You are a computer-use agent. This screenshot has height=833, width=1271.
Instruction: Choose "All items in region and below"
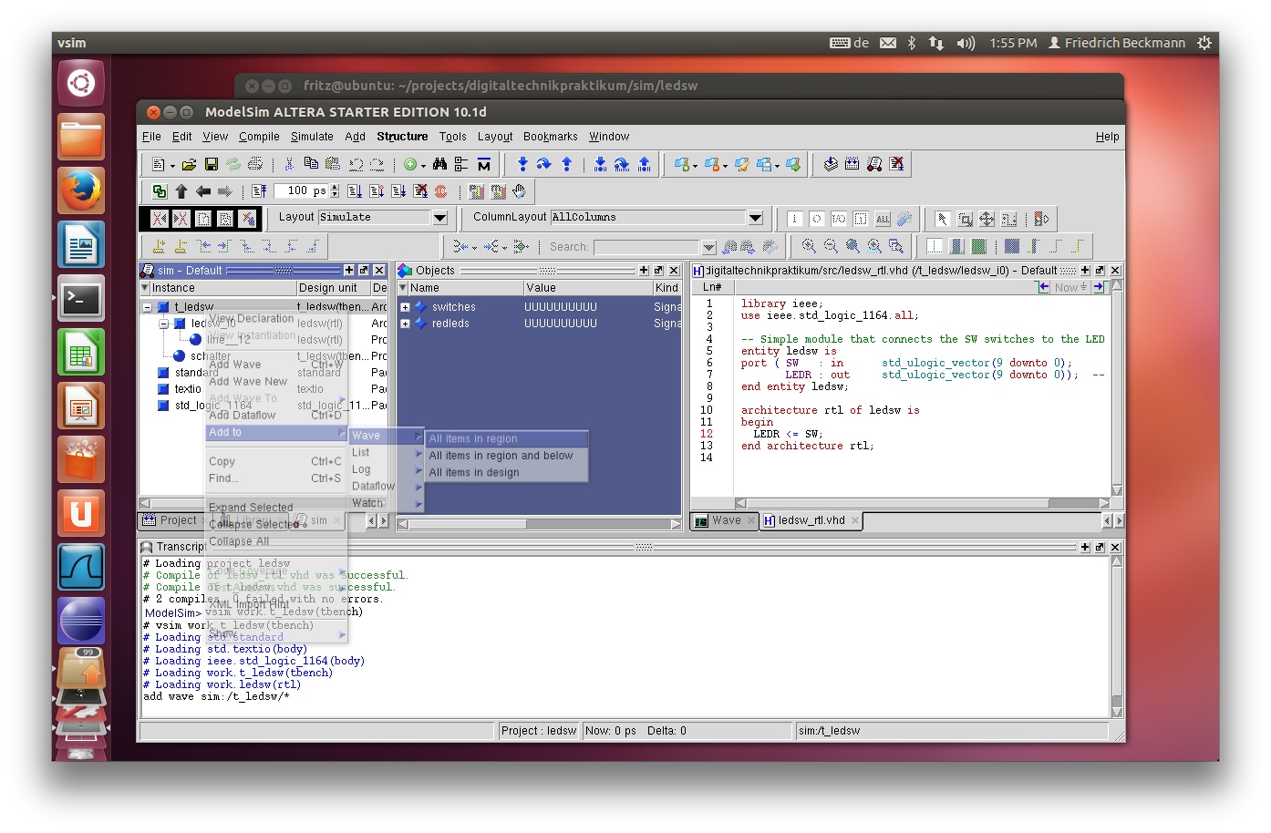pos(501,456)
